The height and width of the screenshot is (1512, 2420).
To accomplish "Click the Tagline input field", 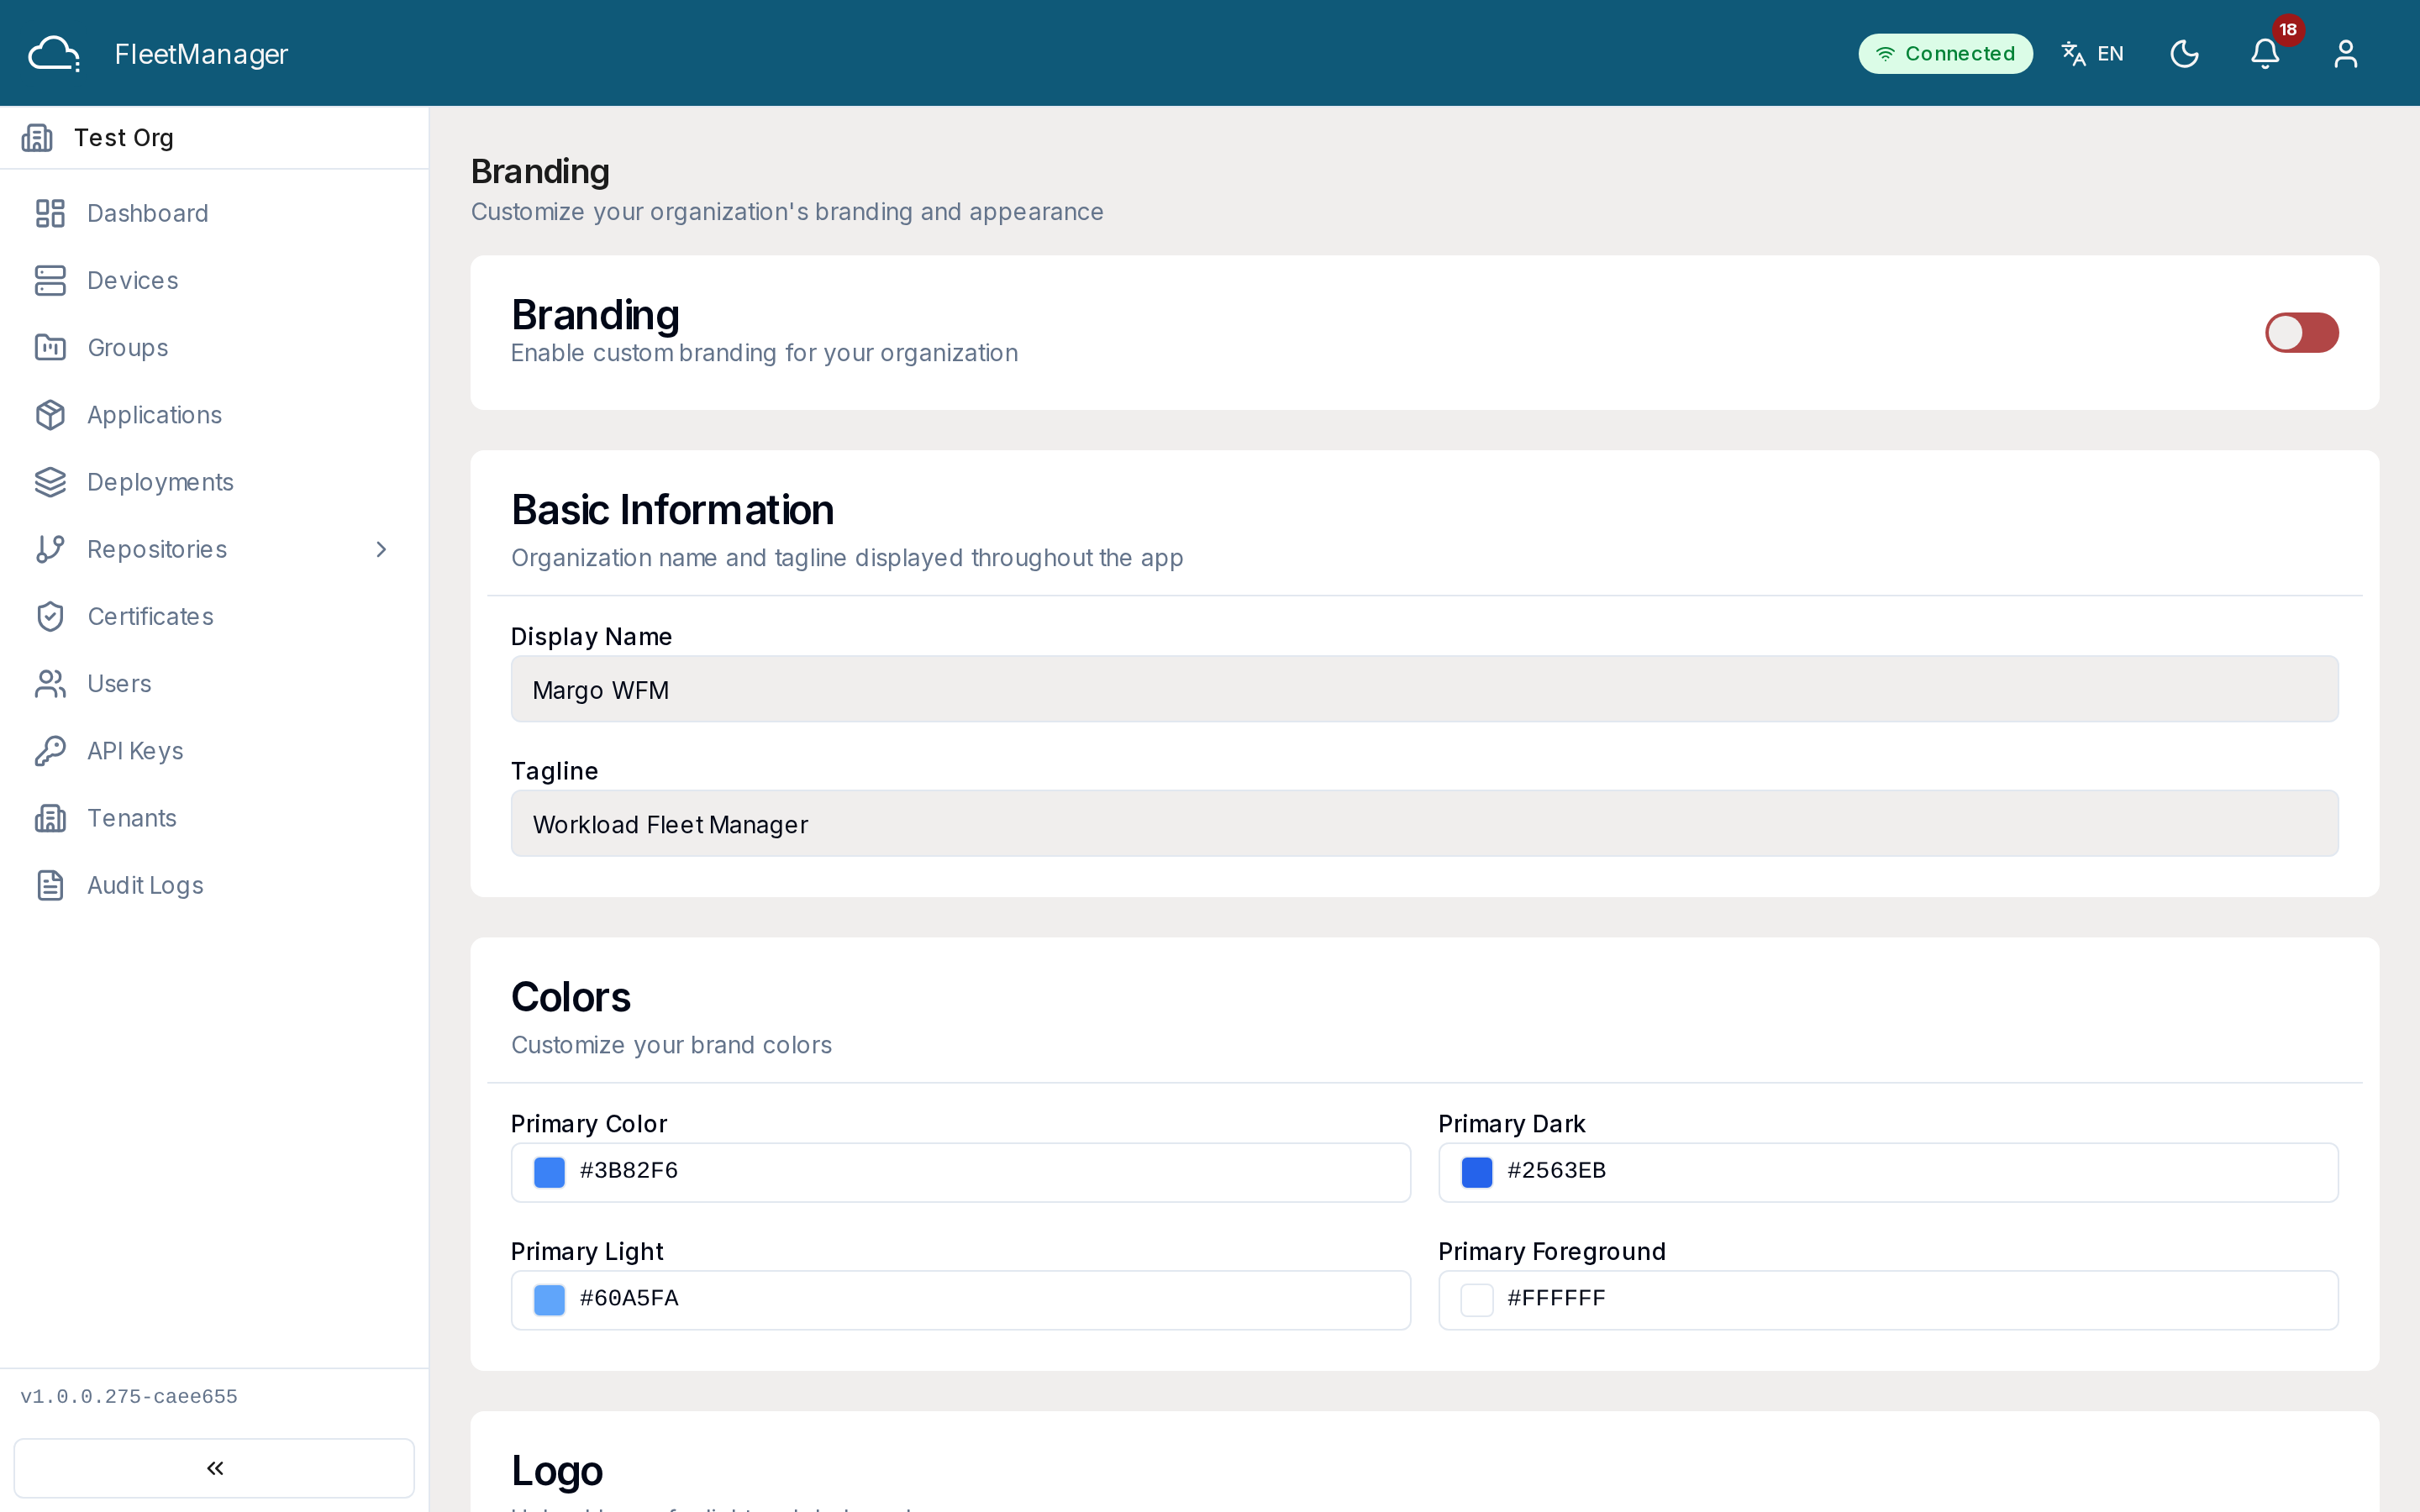I will 1424,823.
